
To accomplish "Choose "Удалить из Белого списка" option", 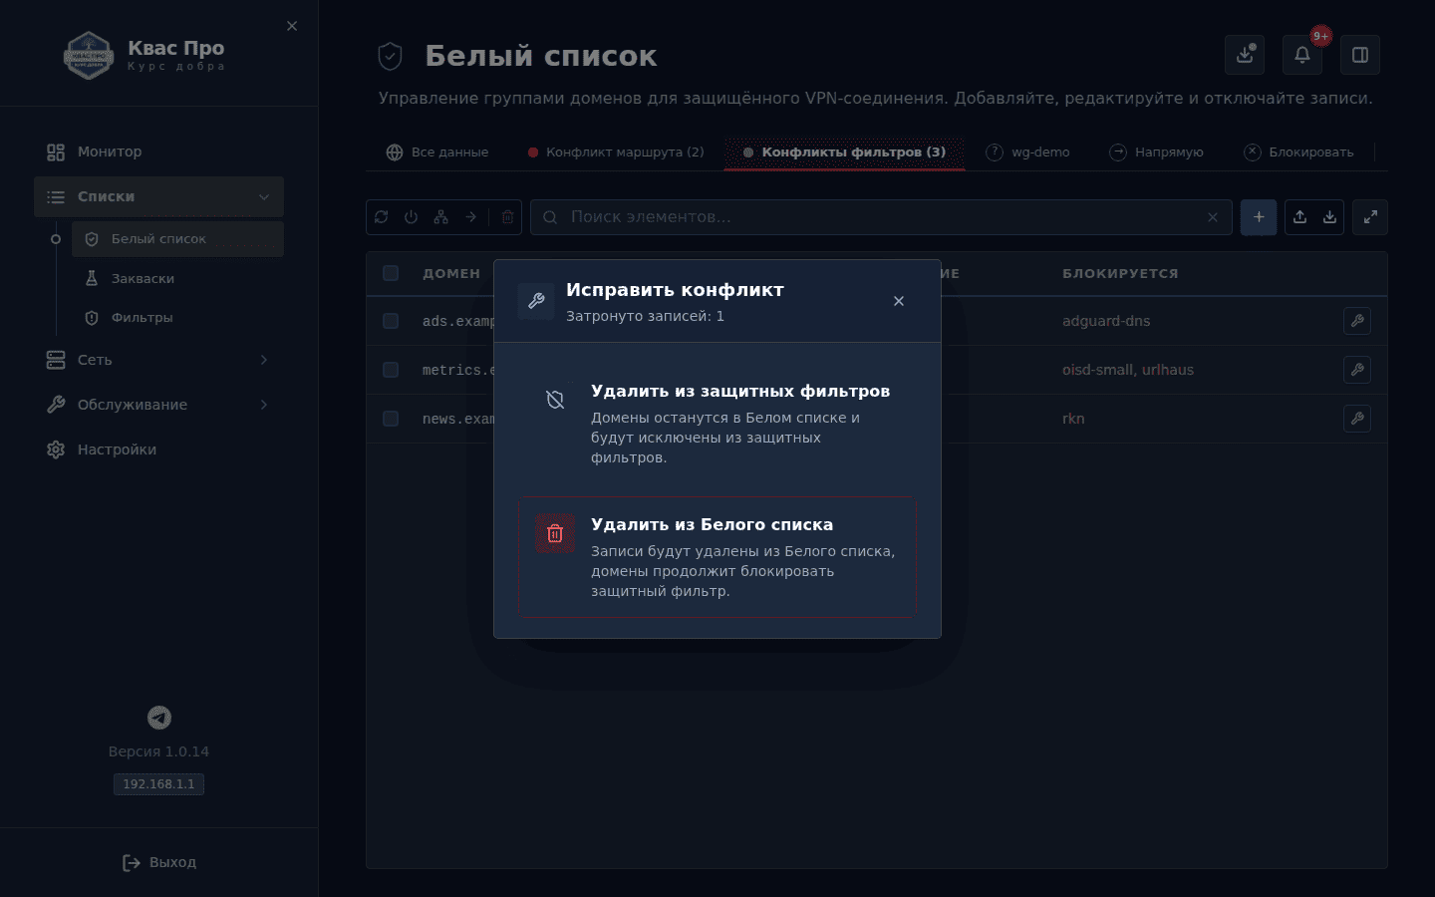I will [x=717, y=557].
